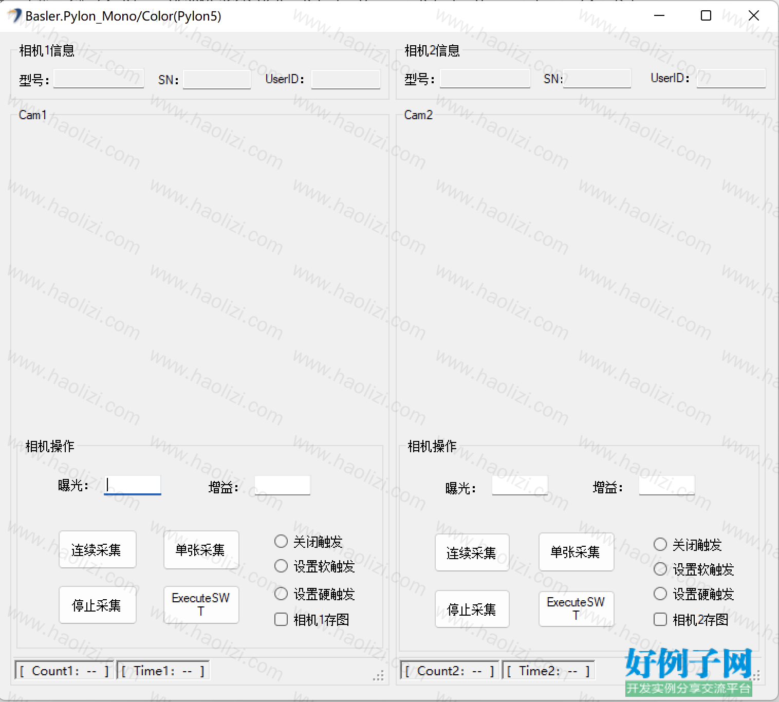Click the Cam1 group label
779x702 pixels.
click(x=33, y=115)
